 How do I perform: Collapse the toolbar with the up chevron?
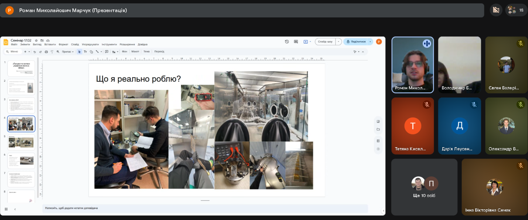pos(363,52)
